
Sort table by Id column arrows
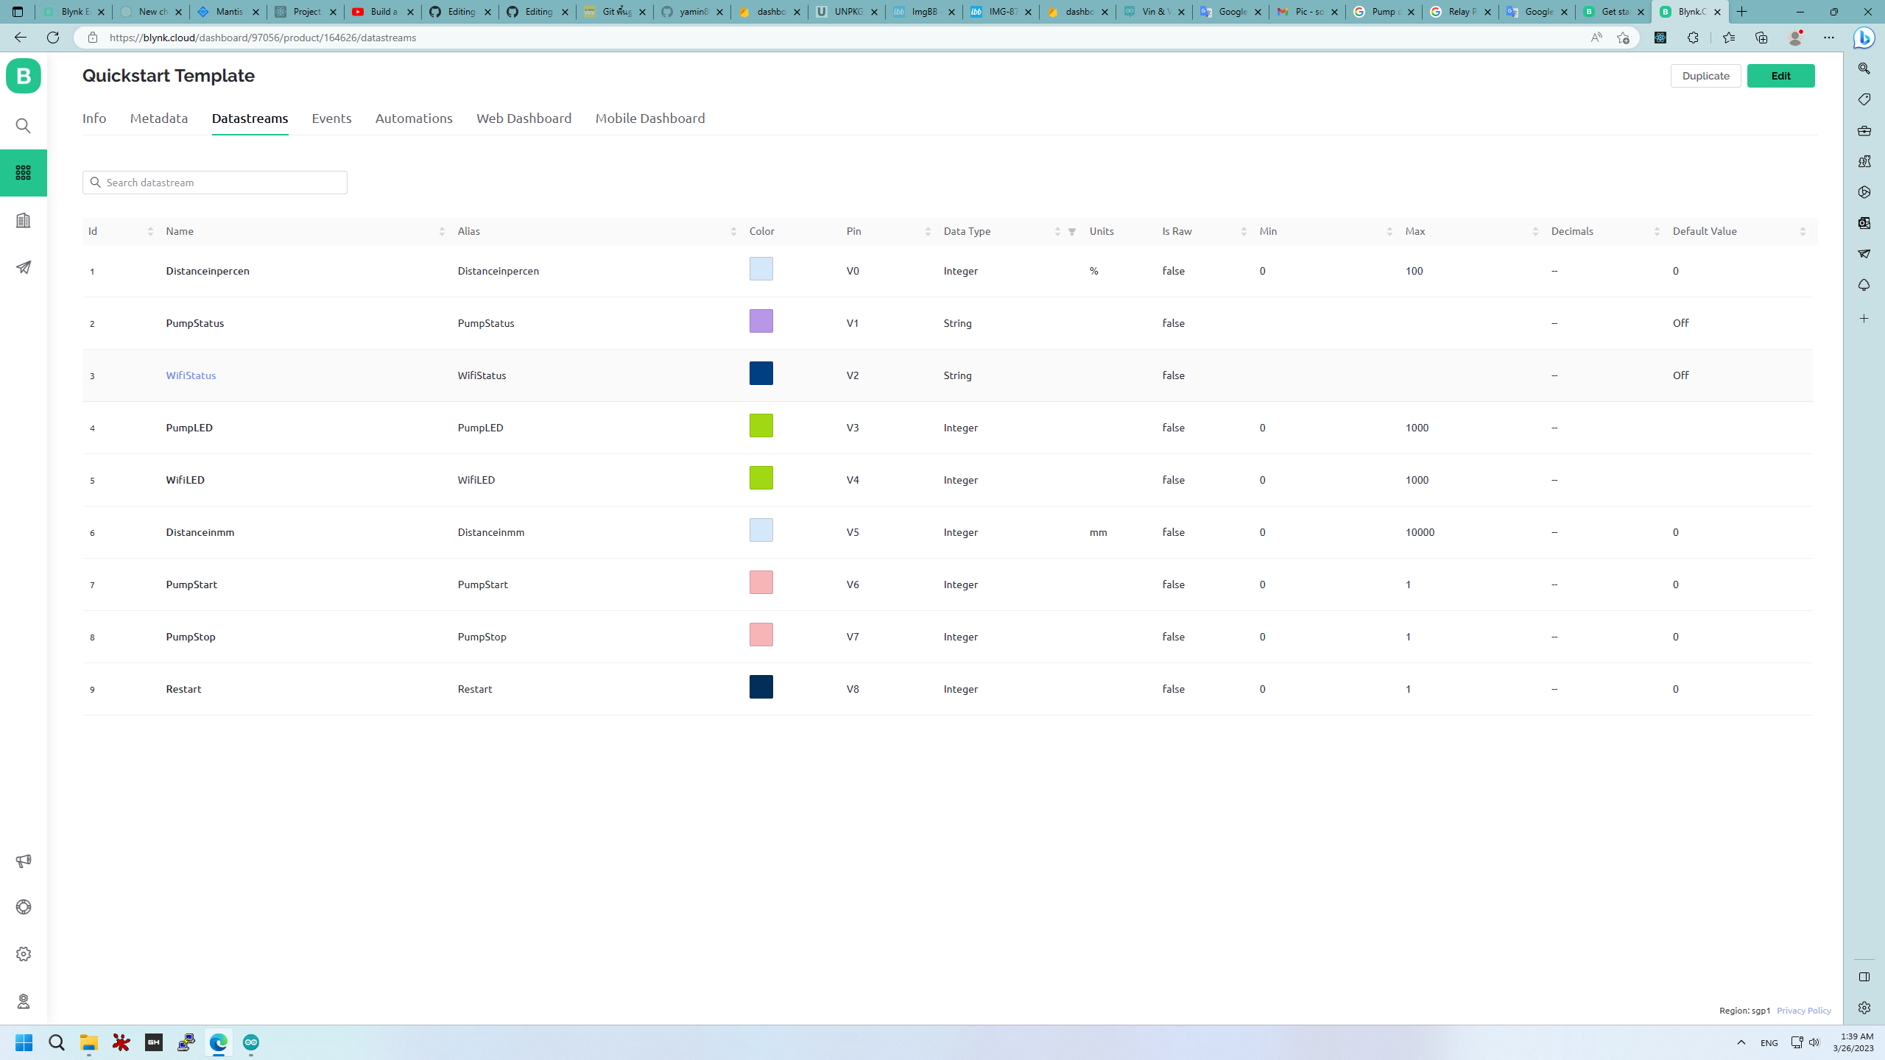point(150,231)
